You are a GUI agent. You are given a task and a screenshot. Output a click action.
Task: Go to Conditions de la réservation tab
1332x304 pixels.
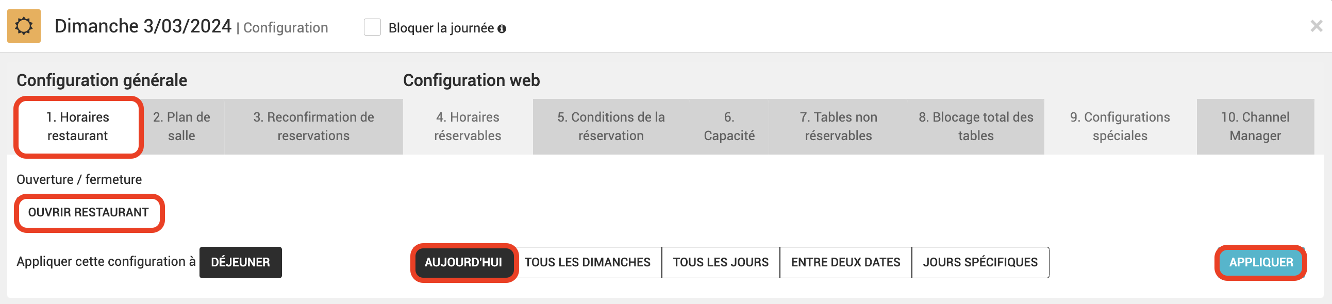(611, 127)
